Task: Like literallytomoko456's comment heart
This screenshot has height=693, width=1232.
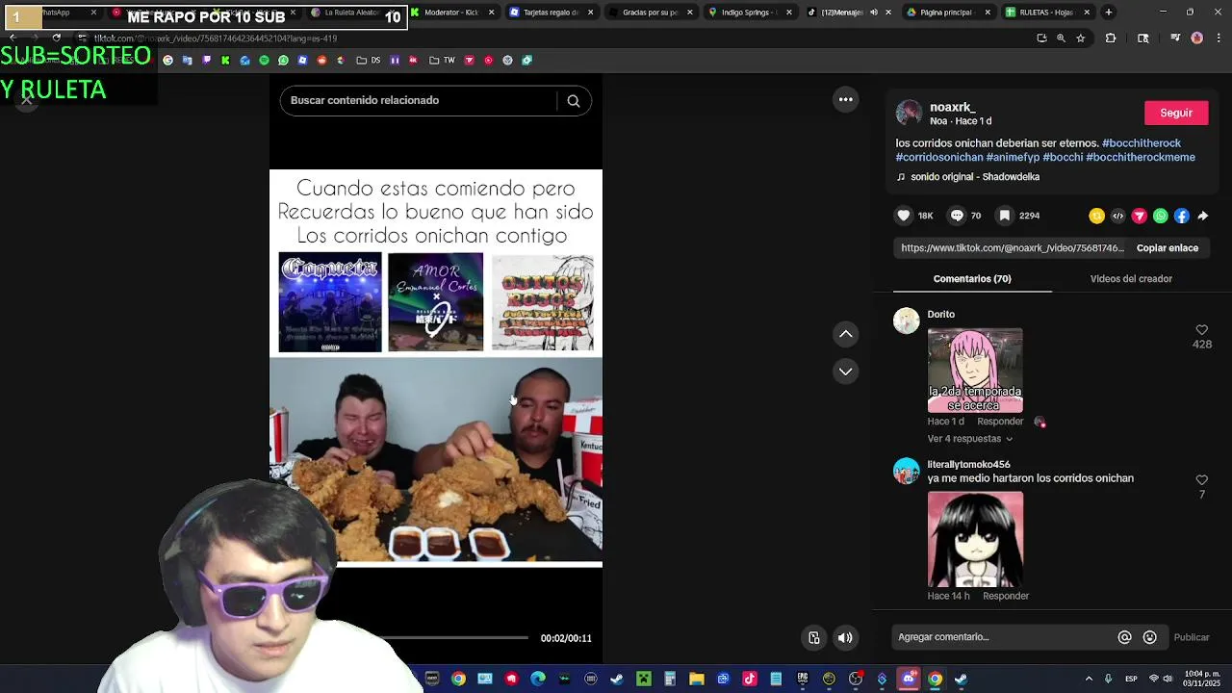Action: point(1201,479)
